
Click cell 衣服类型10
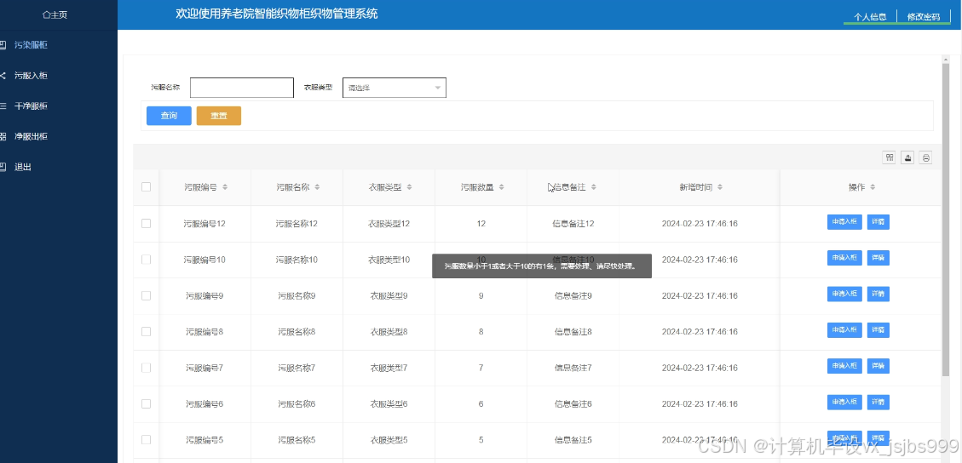389,260
